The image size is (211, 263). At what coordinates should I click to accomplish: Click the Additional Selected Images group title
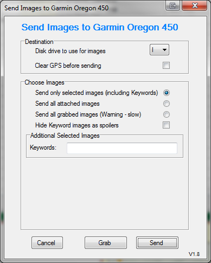click(x=65, y=136)
